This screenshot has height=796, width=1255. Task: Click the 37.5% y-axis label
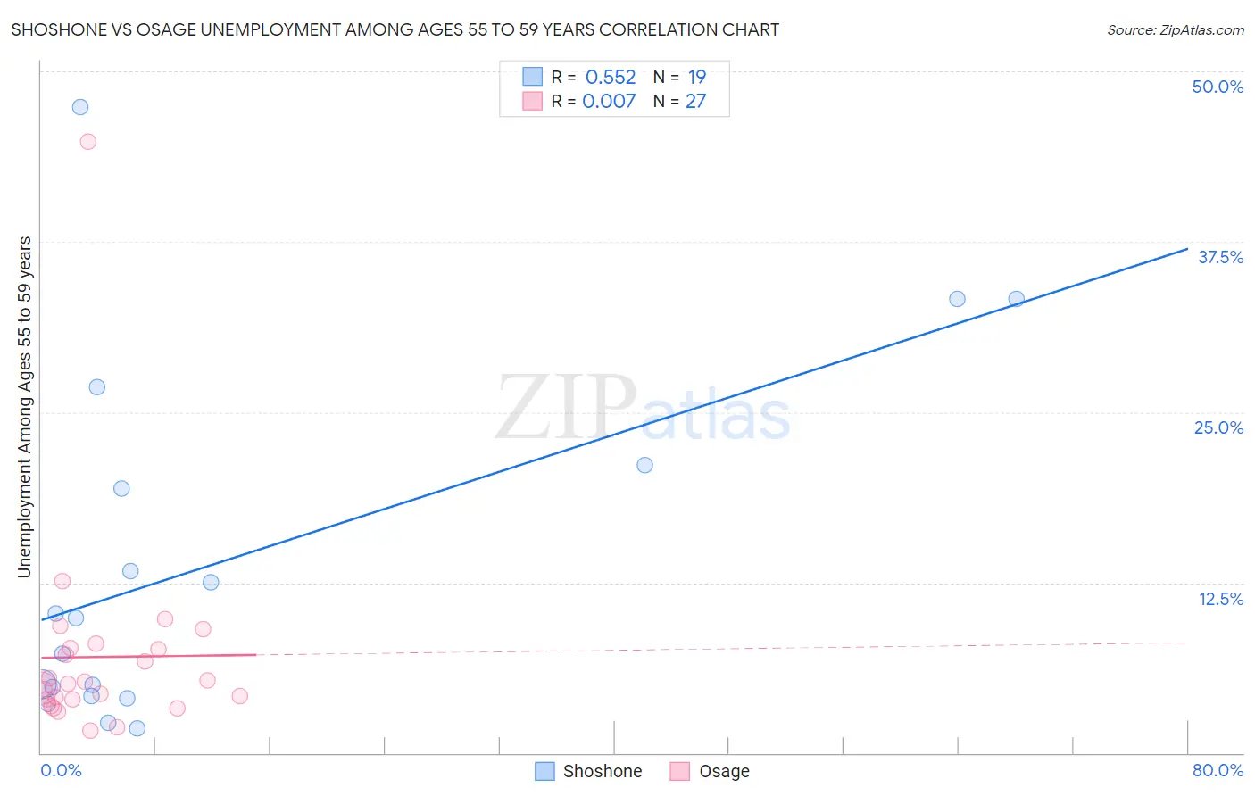[x=1220, y=257]
